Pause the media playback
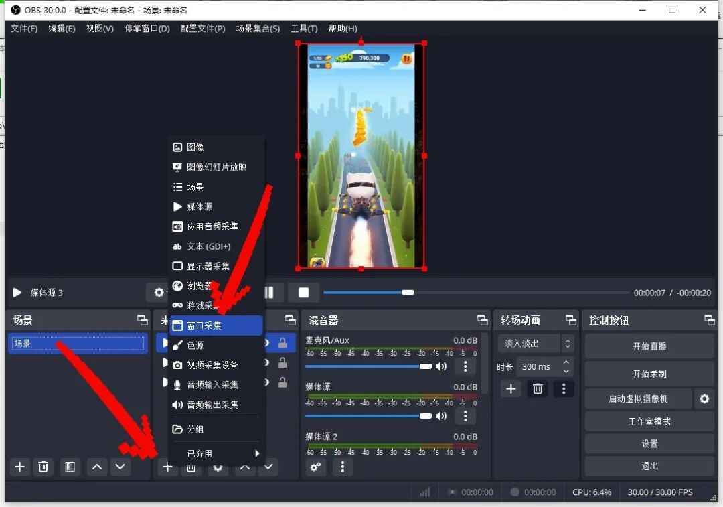 [269, 293]
